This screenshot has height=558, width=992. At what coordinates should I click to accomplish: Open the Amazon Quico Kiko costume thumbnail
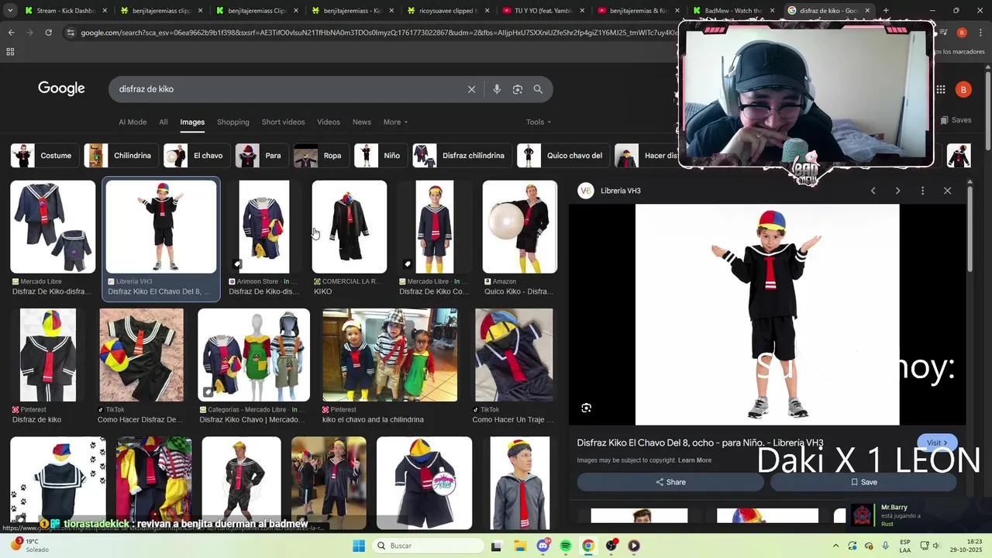point(519,227)
